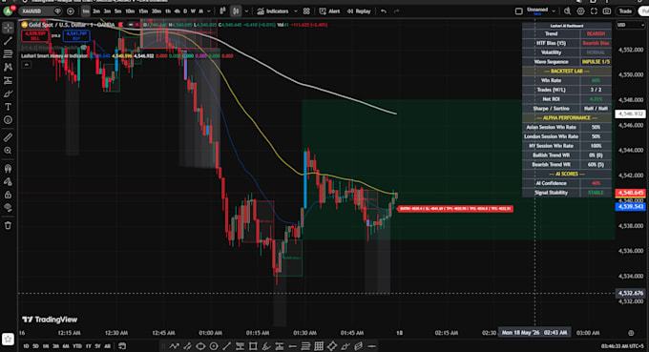The height and width of the screenshot is (352, 649).
Task: Select the crosshair cursor tool
Action: pos(8,28)
